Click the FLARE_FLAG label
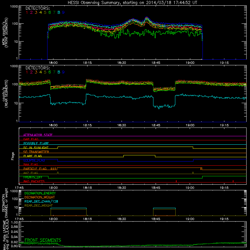 coord(32,156)
